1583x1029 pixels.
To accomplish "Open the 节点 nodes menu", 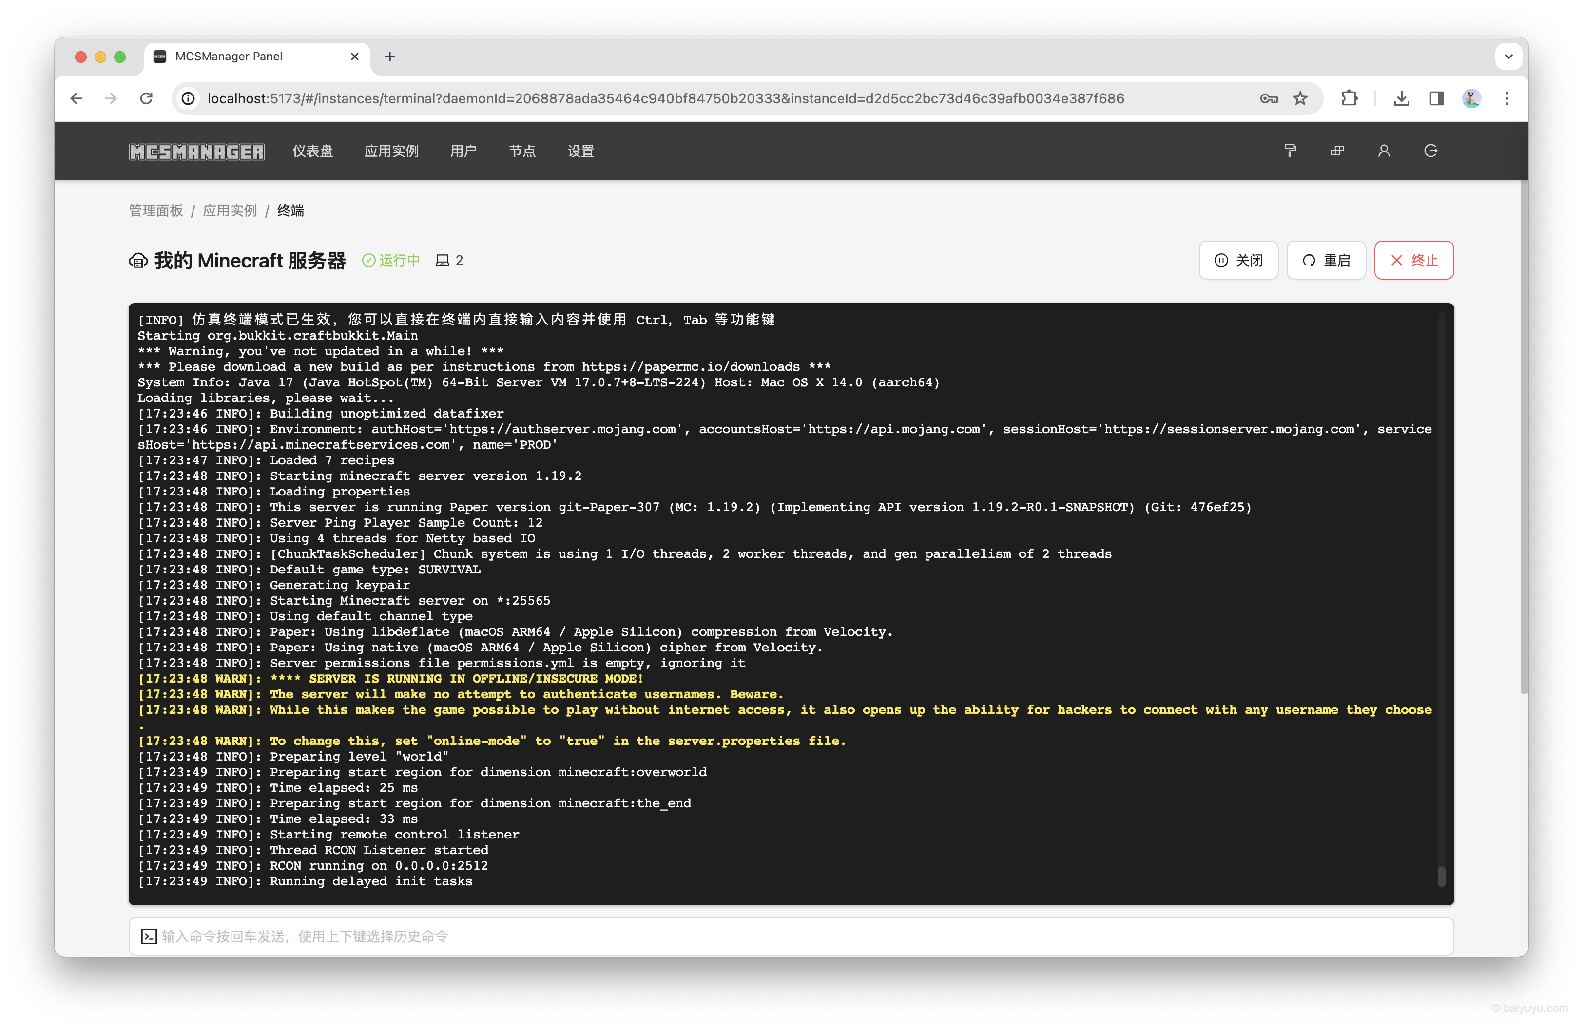I will coord(522,151).
